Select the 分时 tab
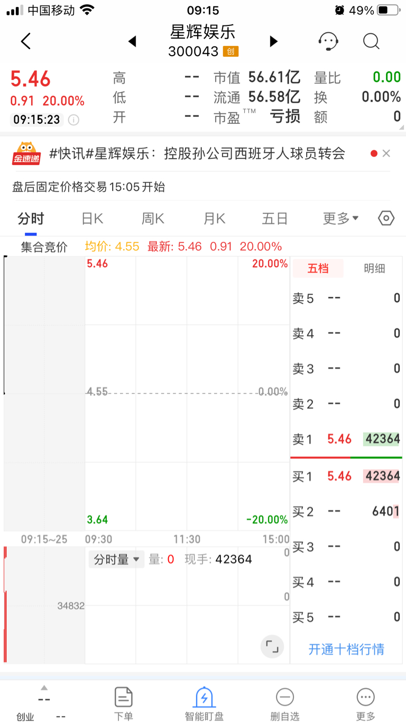The image size is (406, 723). coord(31,218)
